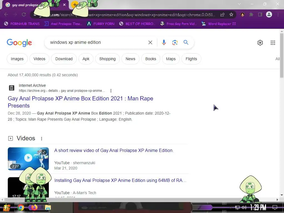Open the Installing... 64MB of RA video link
Screen dimensions: 284x213
click(x=120, y=180)
